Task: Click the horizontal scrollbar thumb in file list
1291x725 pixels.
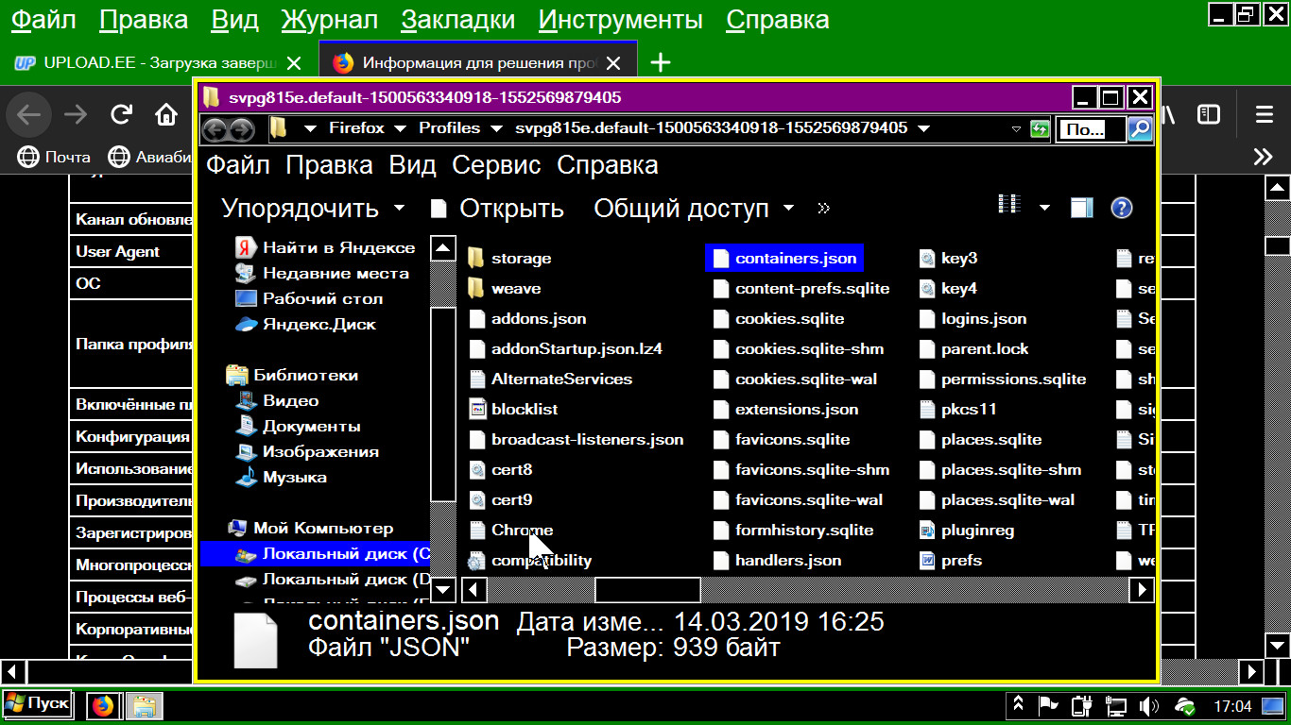Action: [x=647, y=590]
